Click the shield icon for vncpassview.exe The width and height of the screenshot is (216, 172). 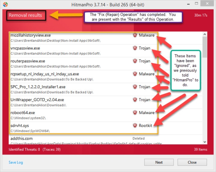coord(135,48)
